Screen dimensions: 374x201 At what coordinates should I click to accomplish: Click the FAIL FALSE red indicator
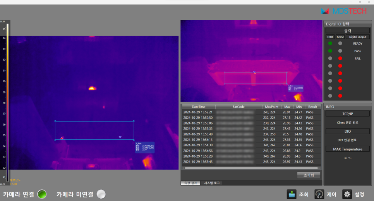340,58
